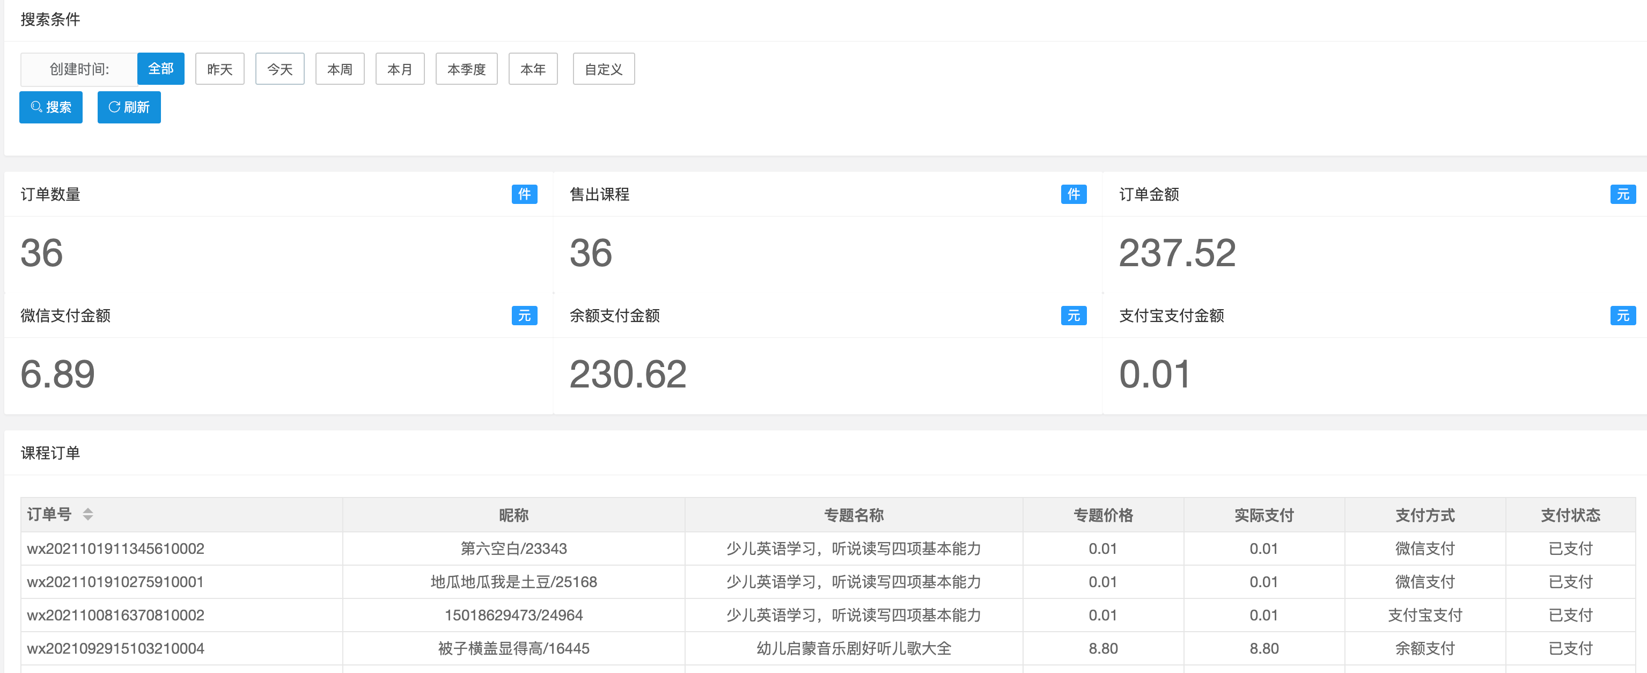The height and width of the screenshot is (673, 1647).
Task: Click the 支付状态 column header
Action: point(1571,515)
